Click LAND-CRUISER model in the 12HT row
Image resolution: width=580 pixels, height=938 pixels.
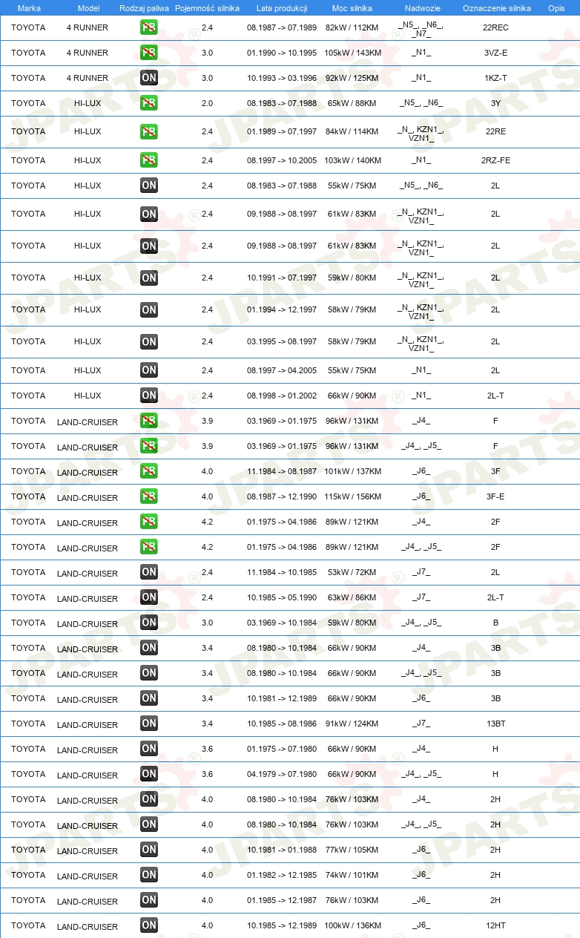[88, 927]
